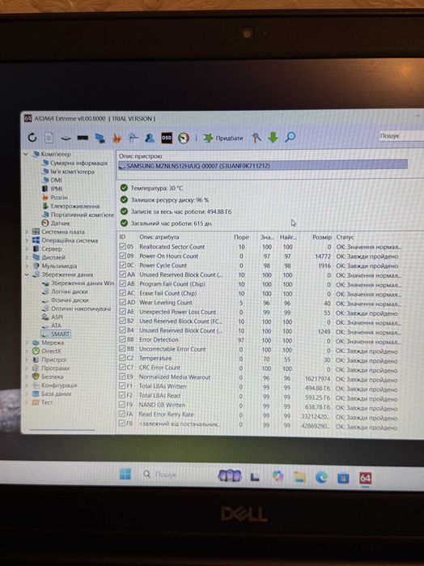Collapse the Збереження даних tree node
The width and height of the screenshot is (424, 566).
27,274
